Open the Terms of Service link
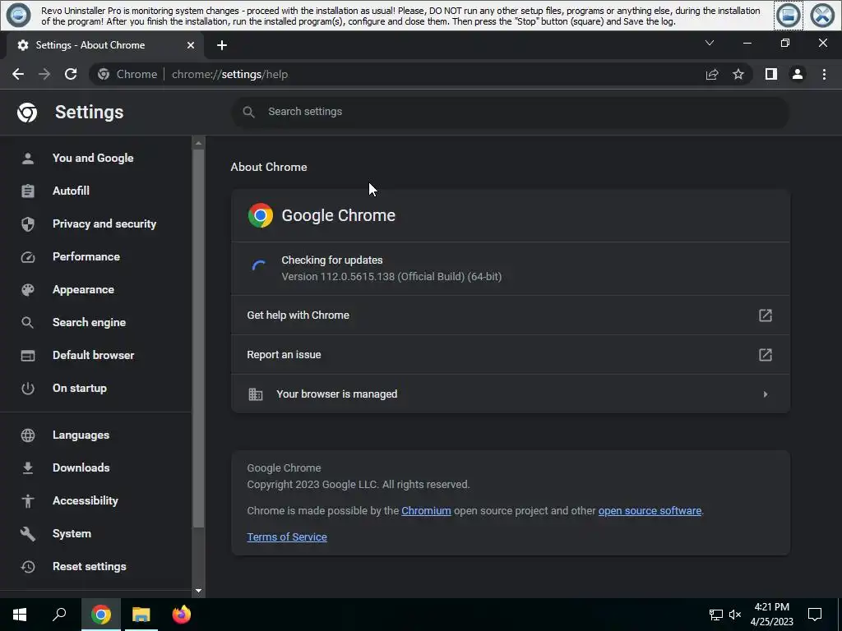Screen dimensions: 842x631 coord(287,537)
